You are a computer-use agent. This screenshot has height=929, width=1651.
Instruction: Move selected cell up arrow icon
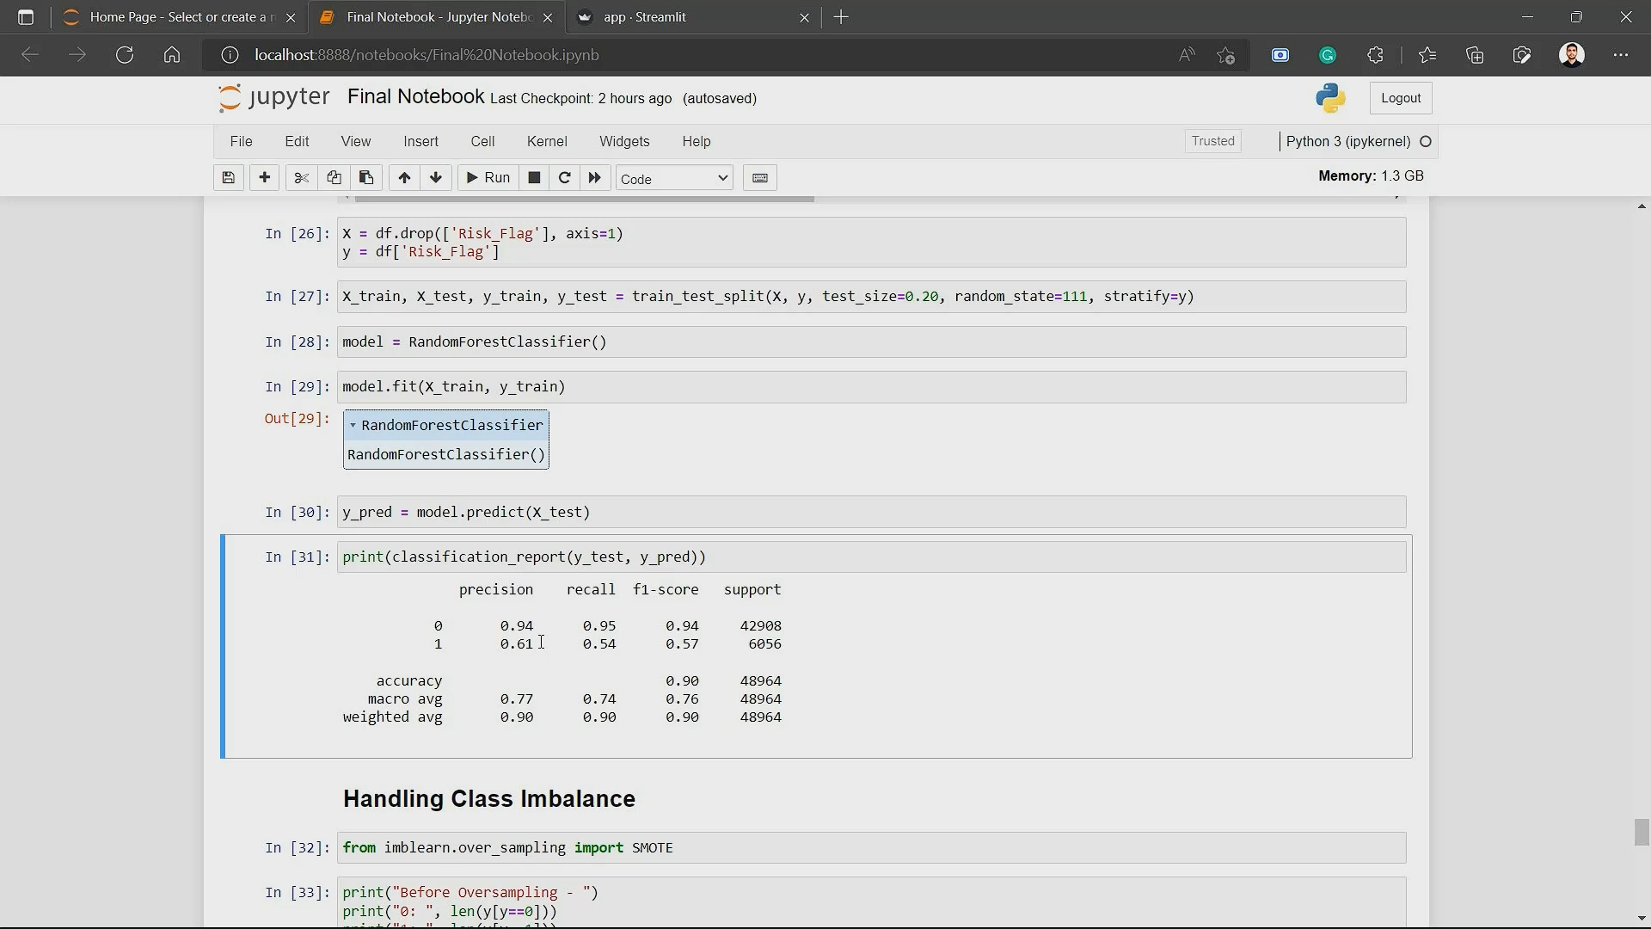point(404,178)
